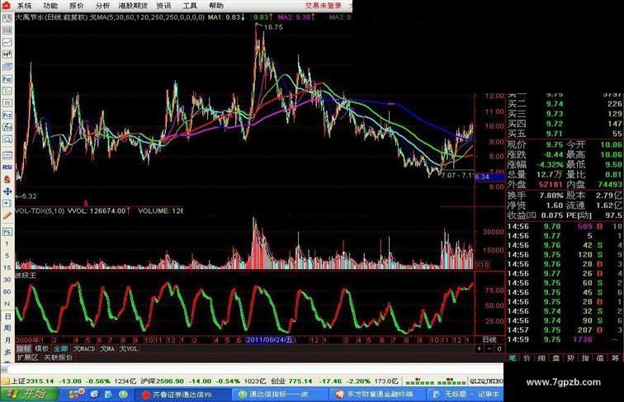Click the 日线 period label
Viewport: 624px width, 402px height.
click(489, 339)
